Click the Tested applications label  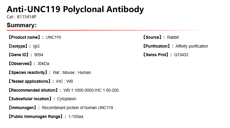coord(30,81)
